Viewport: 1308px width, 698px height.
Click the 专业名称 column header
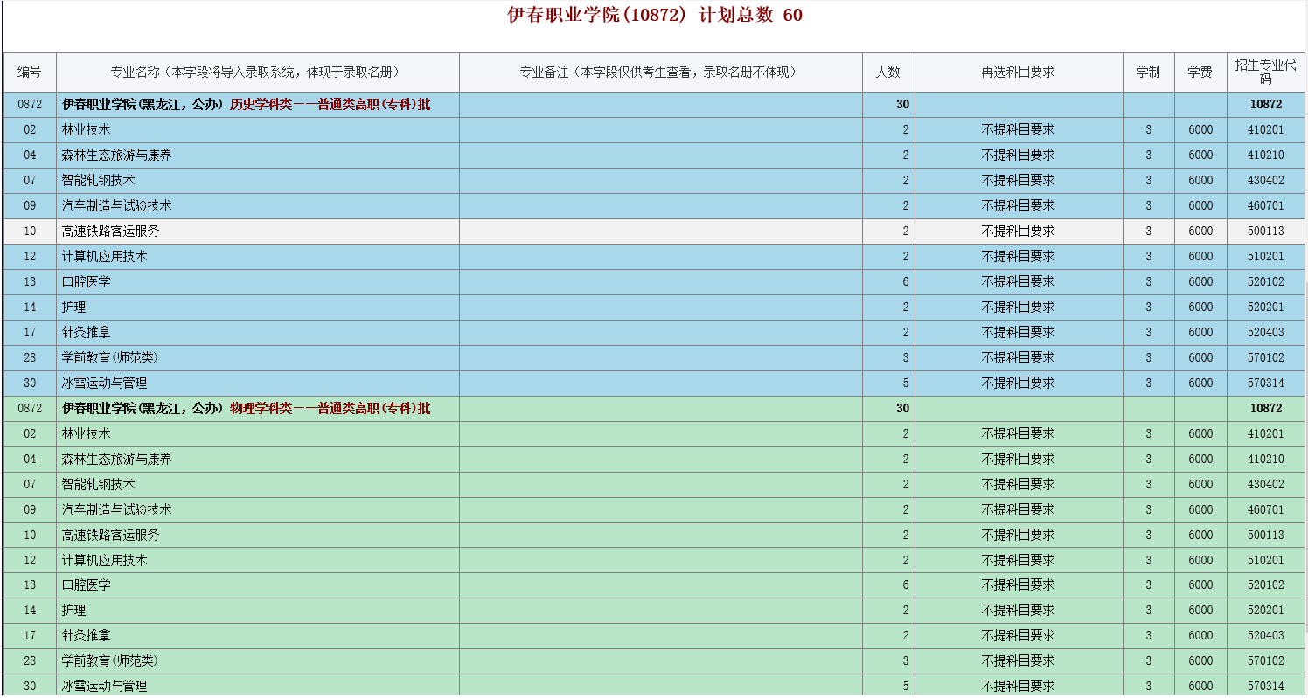[257, 73]
